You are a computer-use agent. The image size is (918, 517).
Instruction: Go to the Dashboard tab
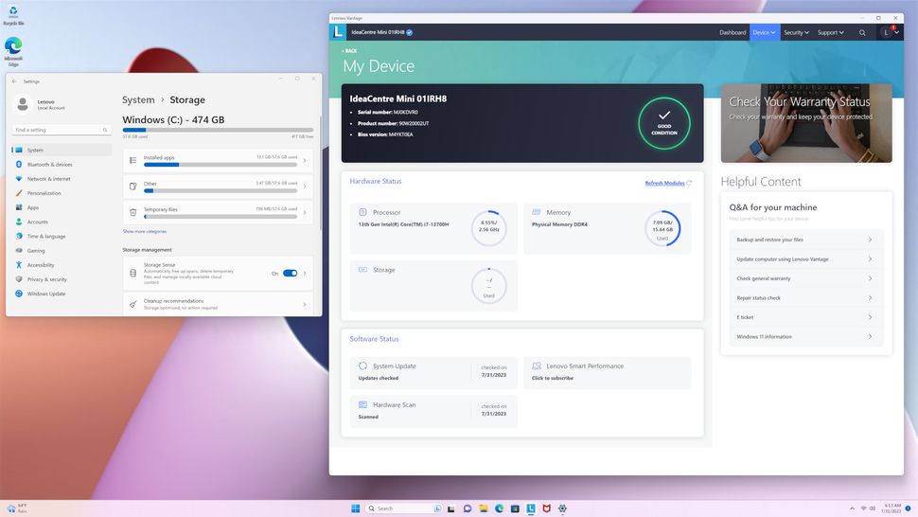733,32
